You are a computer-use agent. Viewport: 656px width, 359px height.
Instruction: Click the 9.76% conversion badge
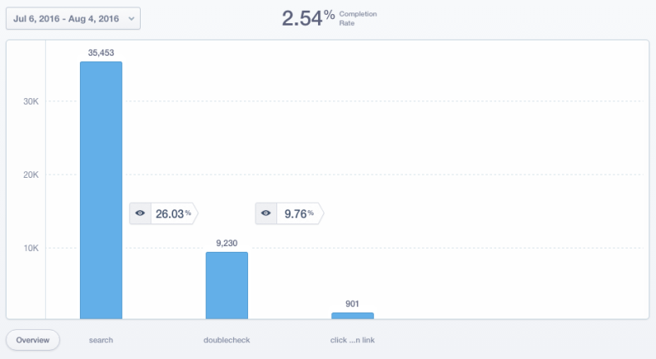coord(299,214)
